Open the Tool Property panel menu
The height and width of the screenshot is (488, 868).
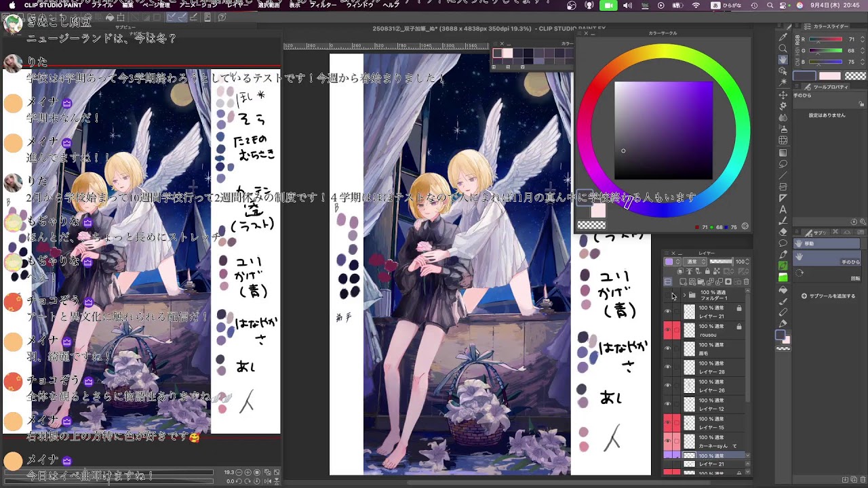[797, 86]
